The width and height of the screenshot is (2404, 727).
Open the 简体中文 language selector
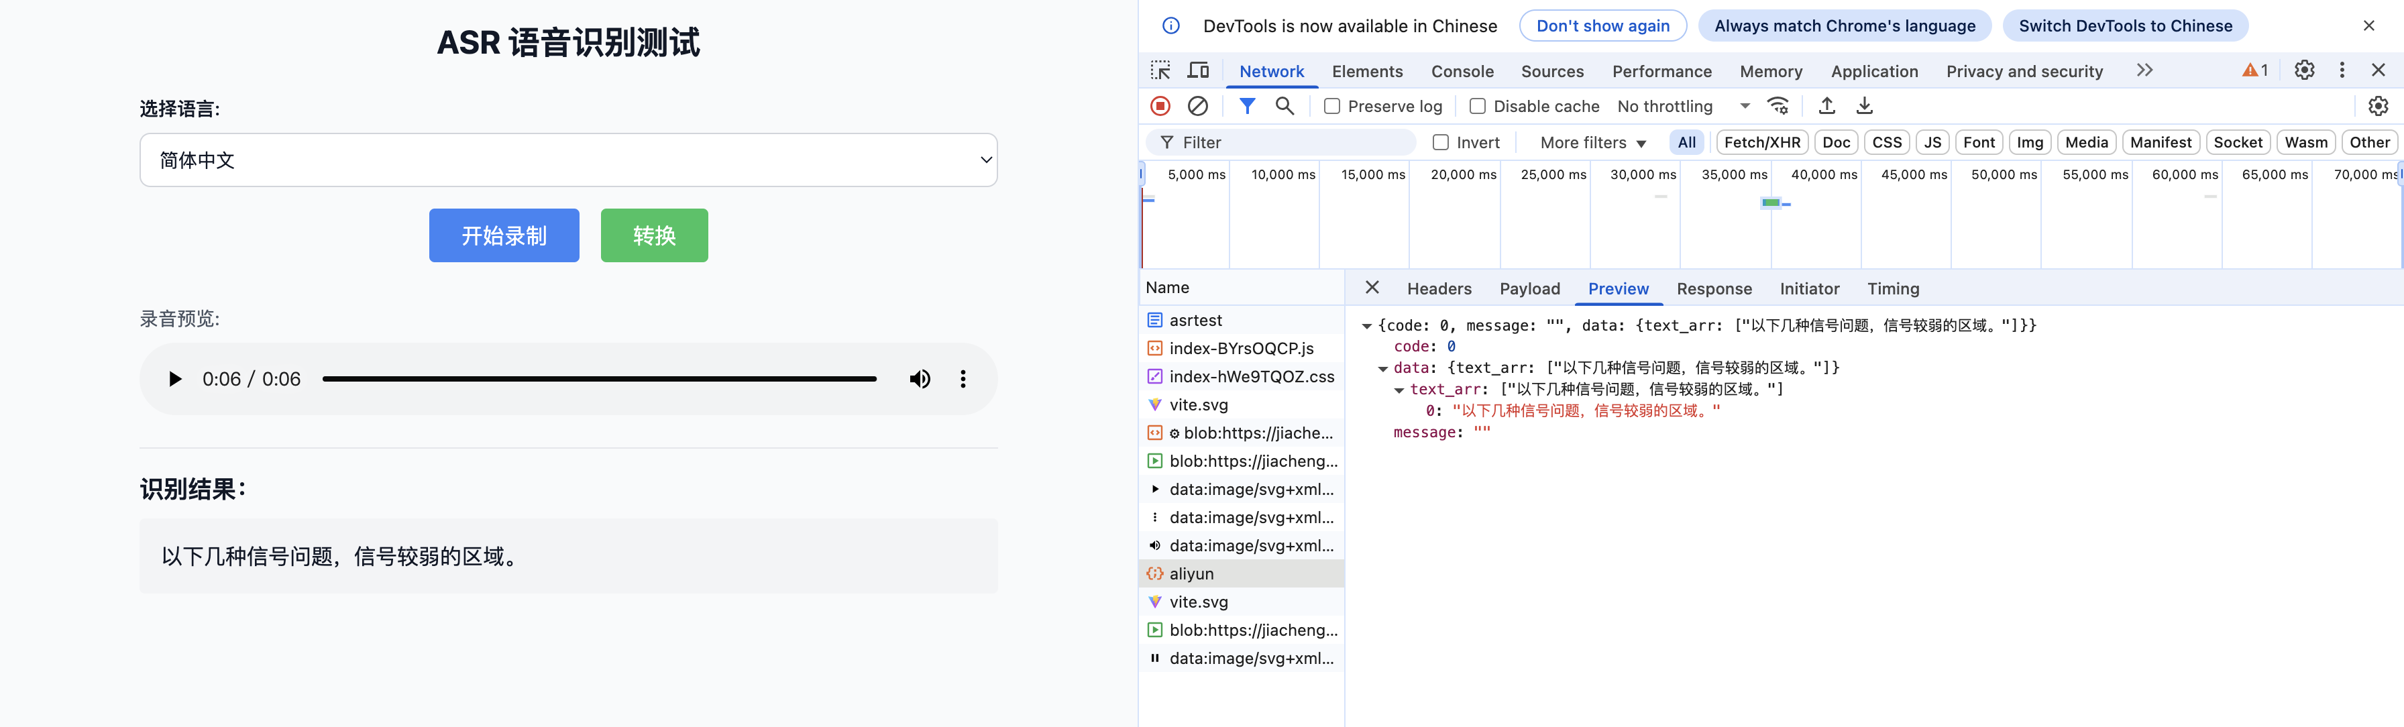(x=568, y=160)
